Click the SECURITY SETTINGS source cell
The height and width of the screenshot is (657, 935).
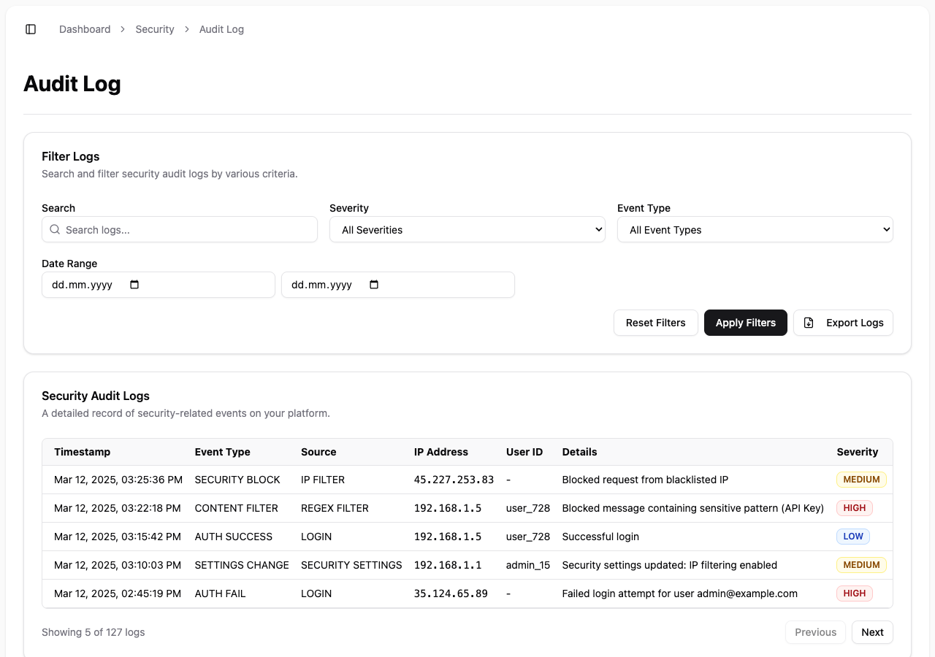351,565
